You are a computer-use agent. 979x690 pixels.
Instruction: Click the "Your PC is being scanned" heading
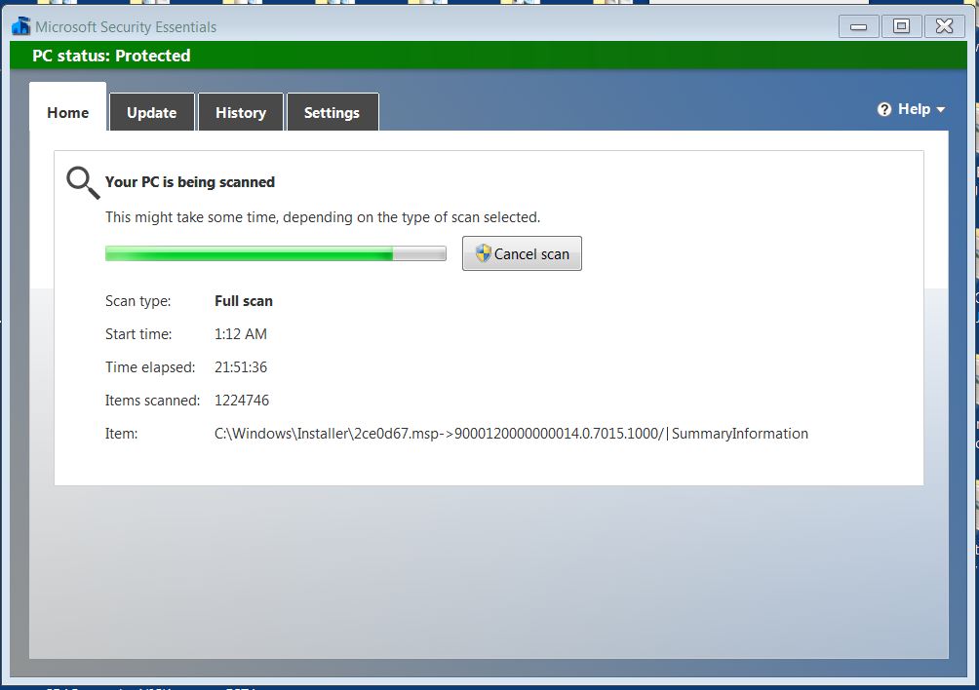coord(190,182)
